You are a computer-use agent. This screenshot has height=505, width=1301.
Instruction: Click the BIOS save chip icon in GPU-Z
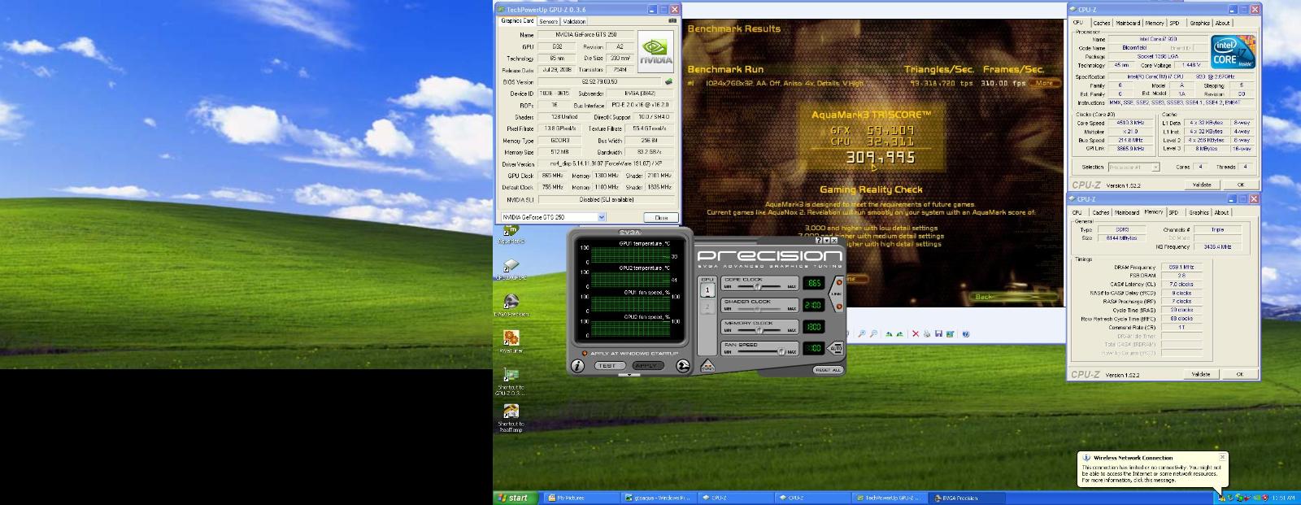669,82
